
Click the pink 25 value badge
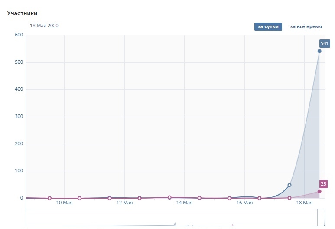(323, 184)
